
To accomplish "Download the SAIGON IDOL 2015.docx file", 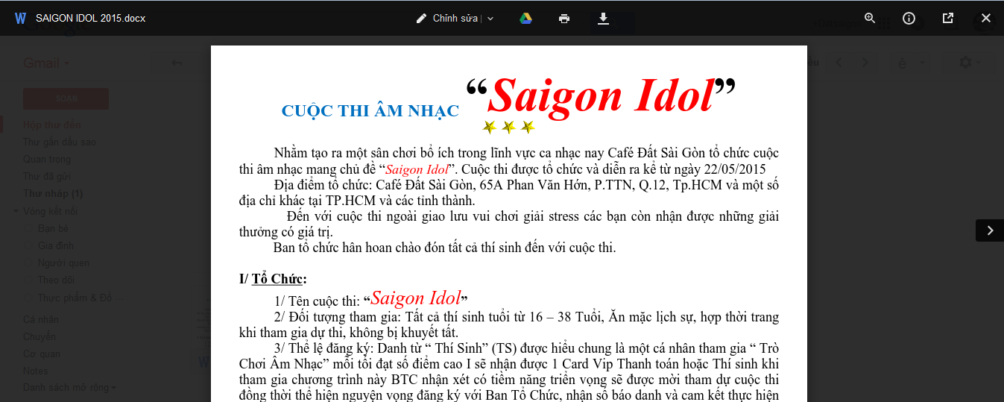I will coord(604,19).
